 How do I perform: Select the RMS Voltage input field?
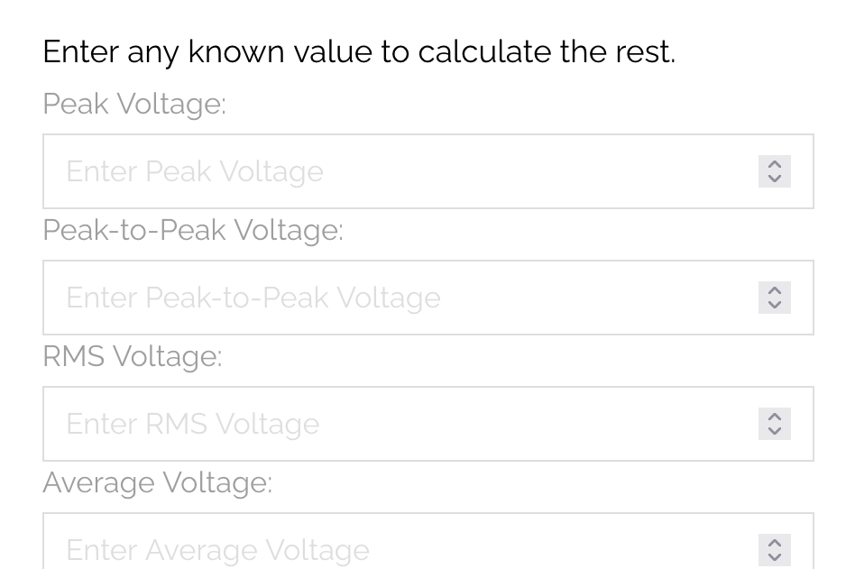(406, 424)
